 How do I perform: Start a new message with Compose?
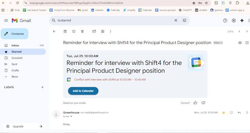pyautogui.click(x=14, y=34)
